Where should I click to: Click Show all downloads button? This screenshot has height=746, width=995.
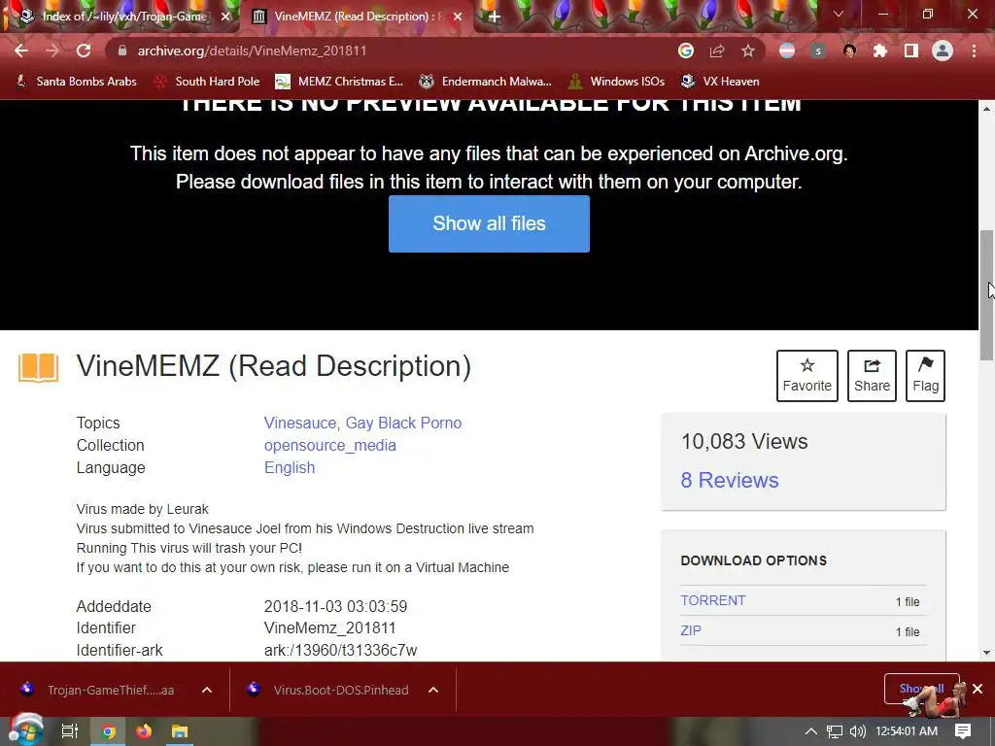(921, 689)
